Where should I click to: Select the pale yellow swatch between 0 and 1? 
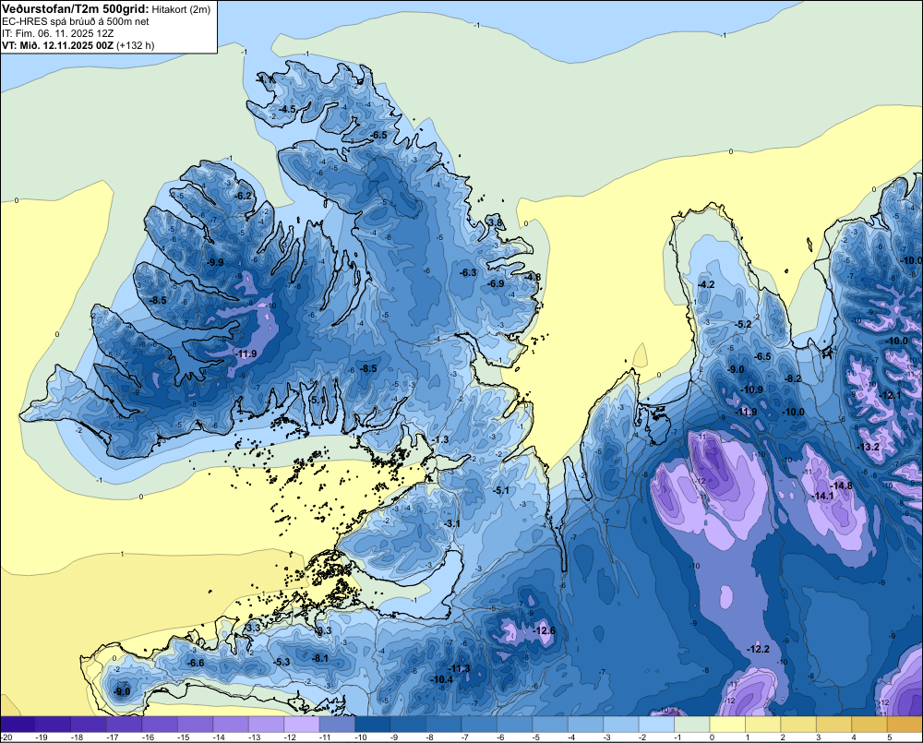727,724
